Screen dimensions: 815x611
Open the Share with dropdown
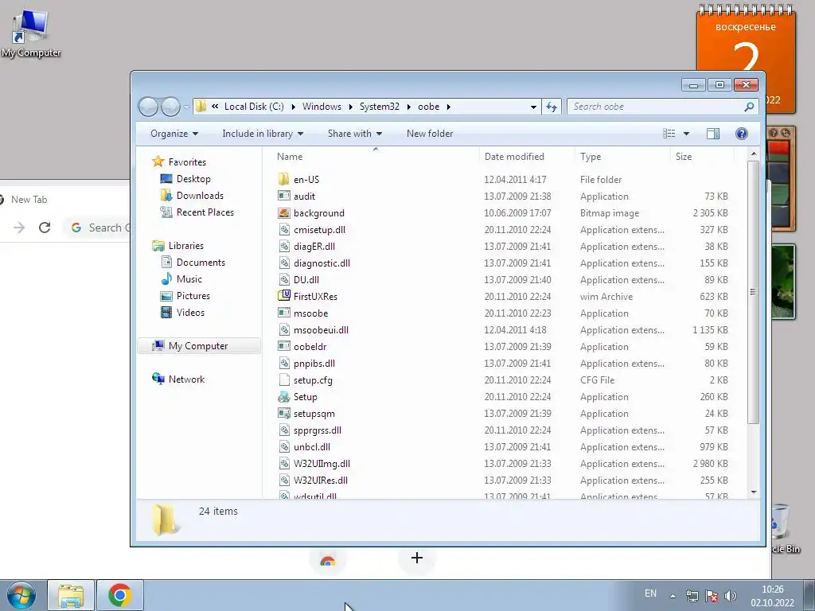click(354, 134)
